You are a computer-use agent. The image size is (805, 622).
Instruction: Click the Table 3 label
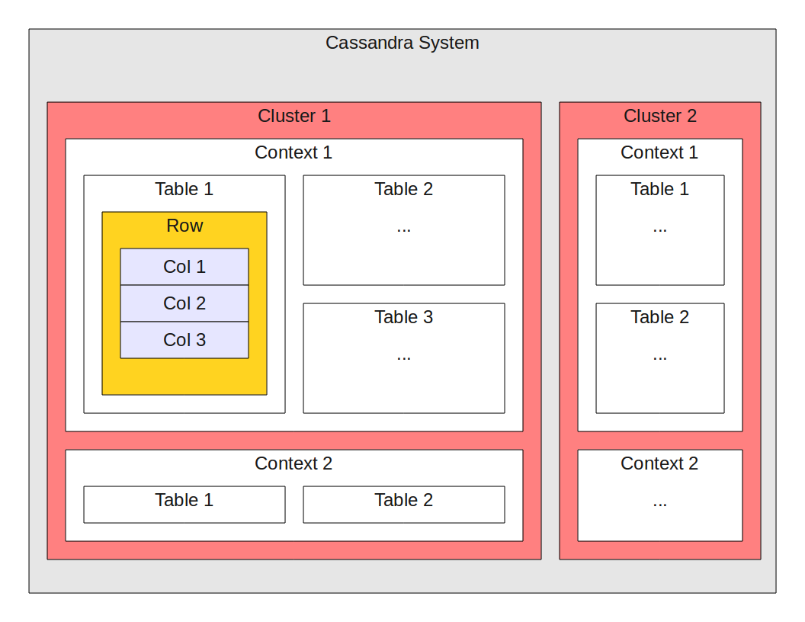[403, 317]
